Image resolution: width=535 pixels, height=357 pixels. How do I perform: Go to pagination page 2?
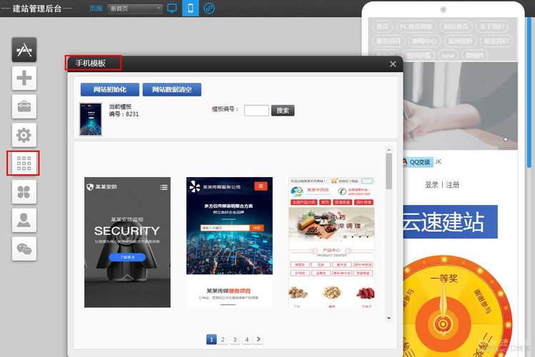pos(223,339)
